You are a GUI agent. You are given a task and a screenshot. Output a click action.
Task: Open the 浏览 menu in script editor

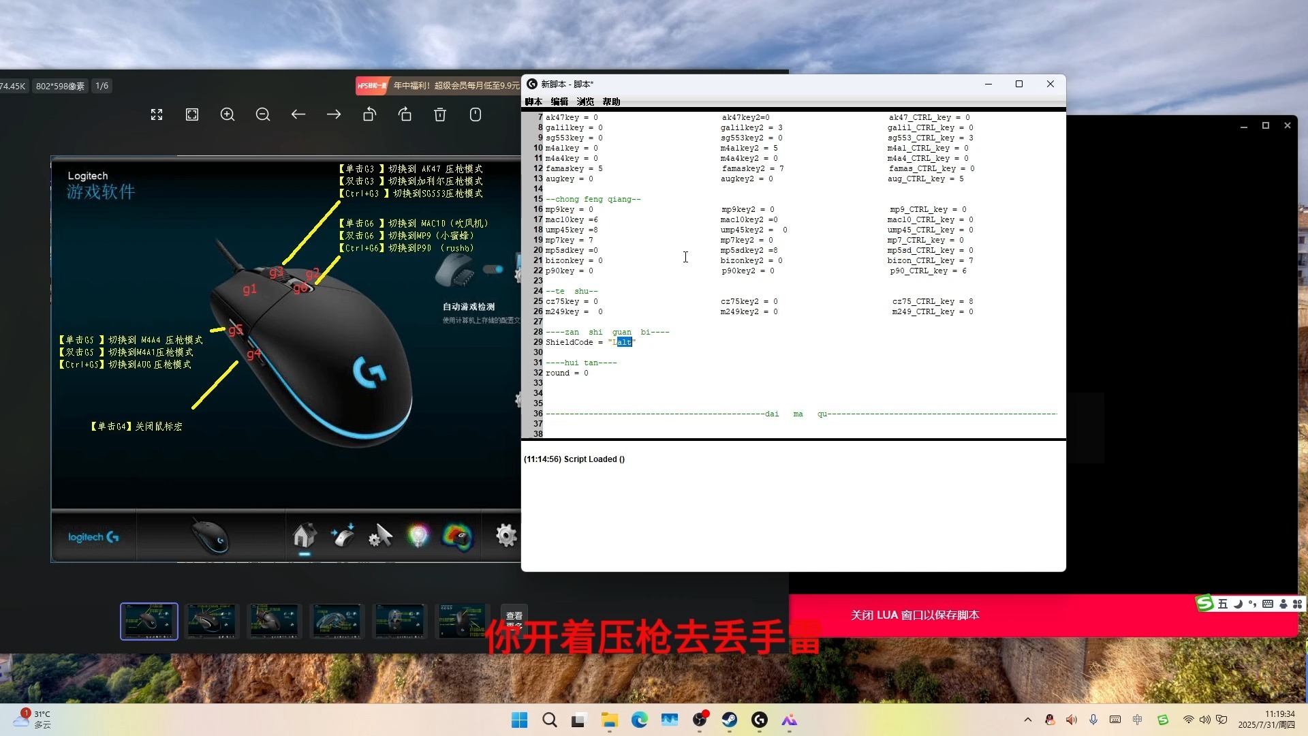585,102
